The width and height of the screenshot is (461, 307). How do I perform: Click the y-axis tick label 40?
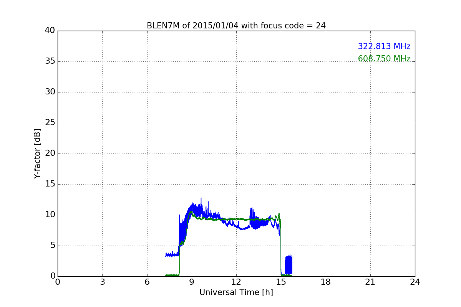(x=50, y=31)
